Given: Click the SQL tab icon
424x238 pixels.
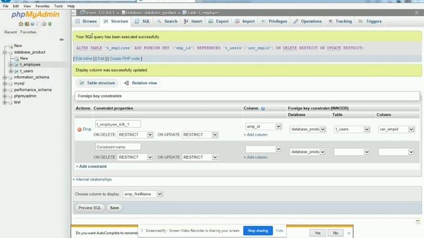Looking at the screenshot, I should coord(137,21).
